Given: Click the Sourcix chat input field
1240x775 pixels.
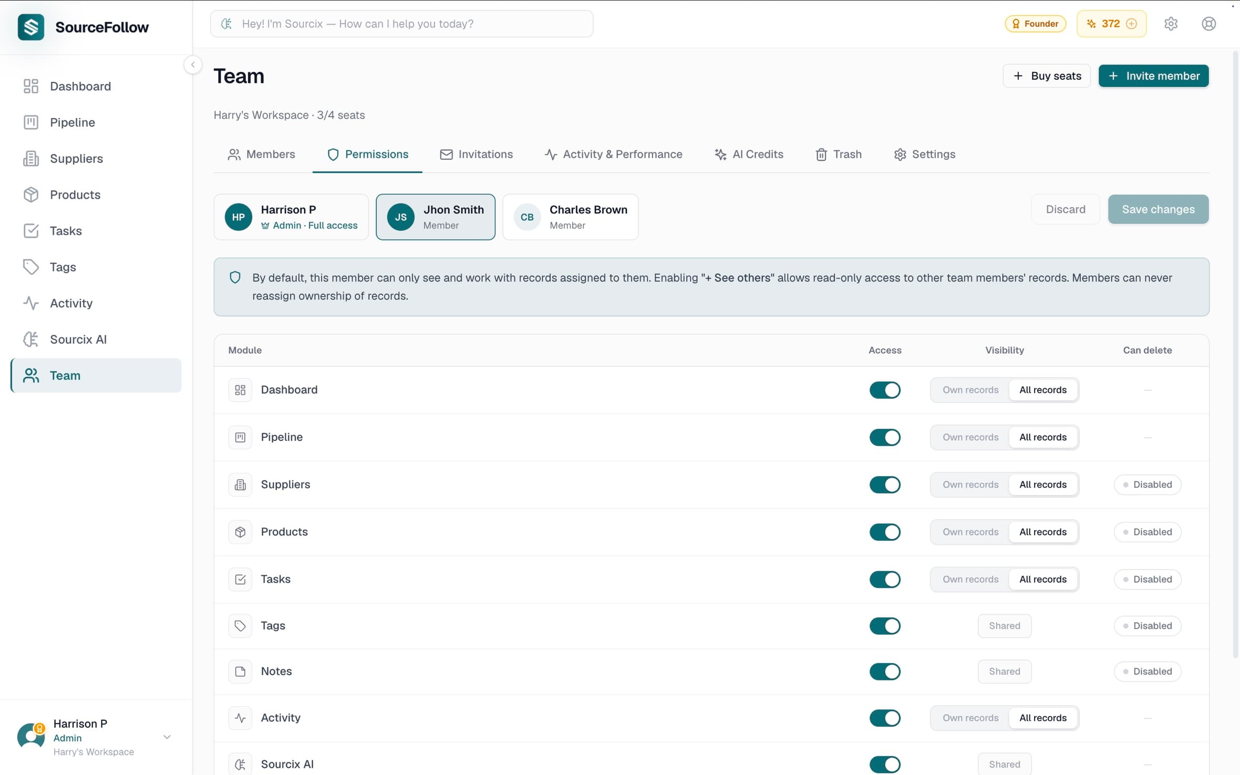Looking at the screenshot, I should (401, 23).
